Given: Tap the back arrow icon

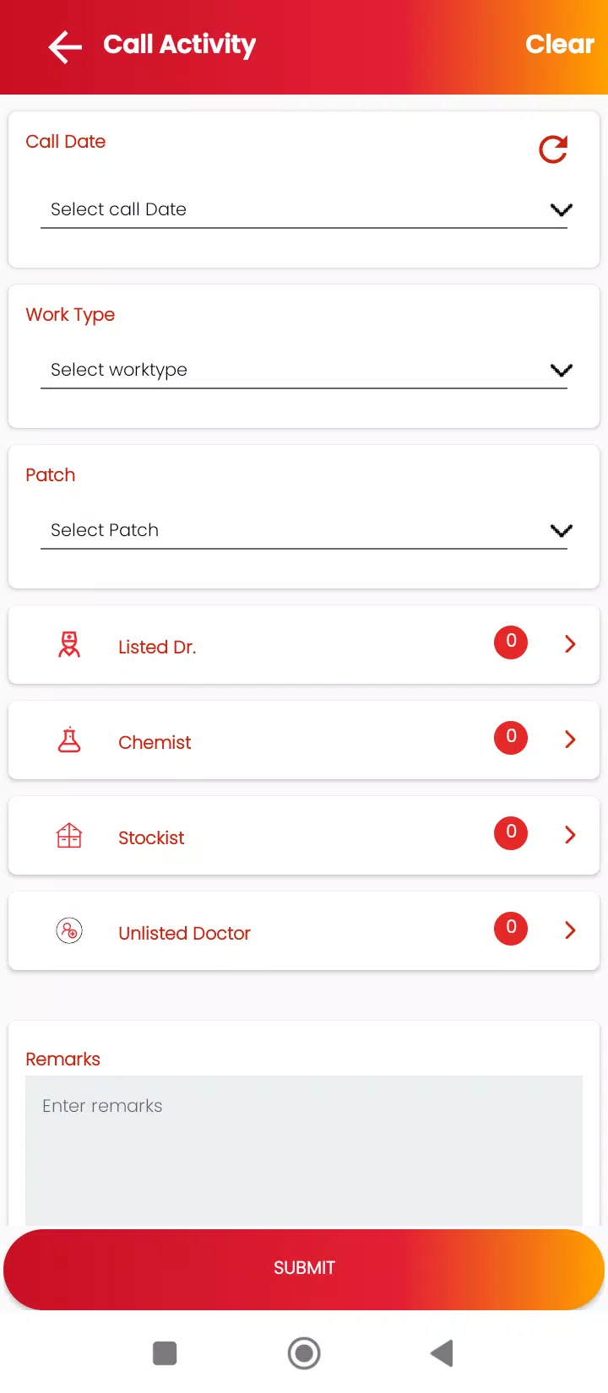Looking at the screenshot, I should pos(65,46).
